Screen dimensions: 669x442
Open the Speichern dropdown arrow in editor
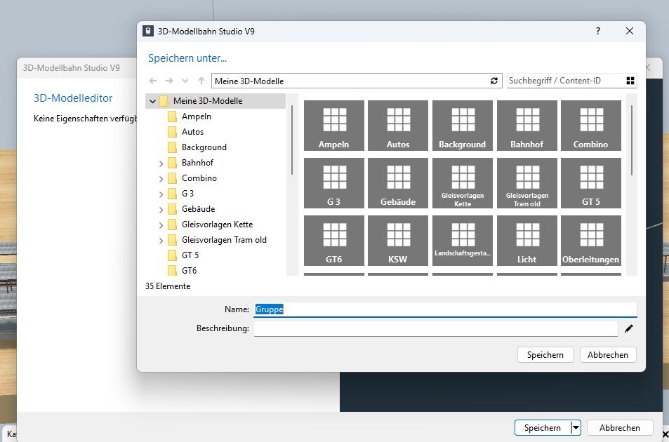[x=576, y=427]
